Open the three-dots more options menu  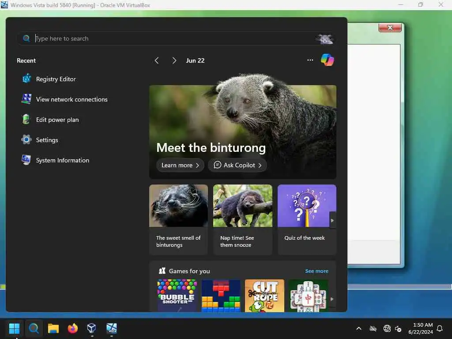[x=310, y=60]
